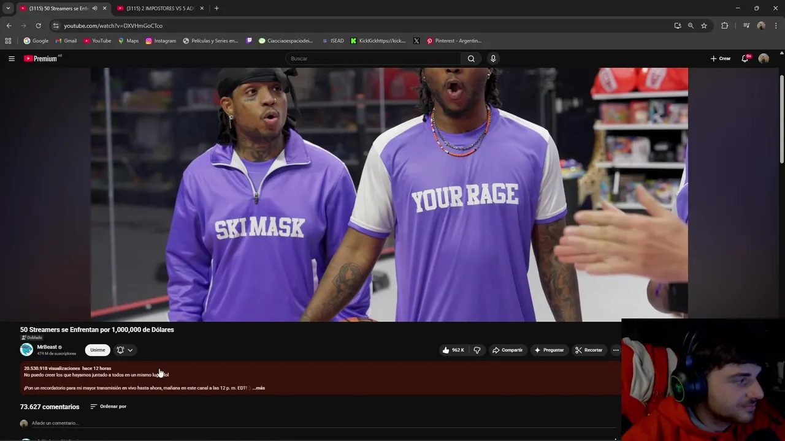
Task: Open Chrome three-dot menu
Action: [776, 26]
